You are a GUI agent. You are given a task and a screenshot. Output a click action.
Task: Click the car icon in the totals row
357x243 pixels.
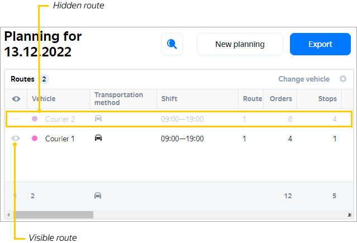click(98, 196)
